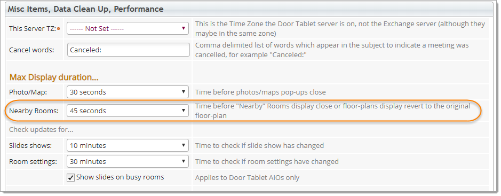This screenshot has width=501, height=196.
Task: Click the arrow on the Room settings combo box
Action: point(184,161)
